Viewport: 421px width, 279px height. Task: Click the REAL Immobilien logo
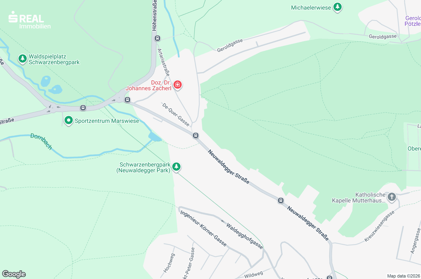click(x=30, y=20)
